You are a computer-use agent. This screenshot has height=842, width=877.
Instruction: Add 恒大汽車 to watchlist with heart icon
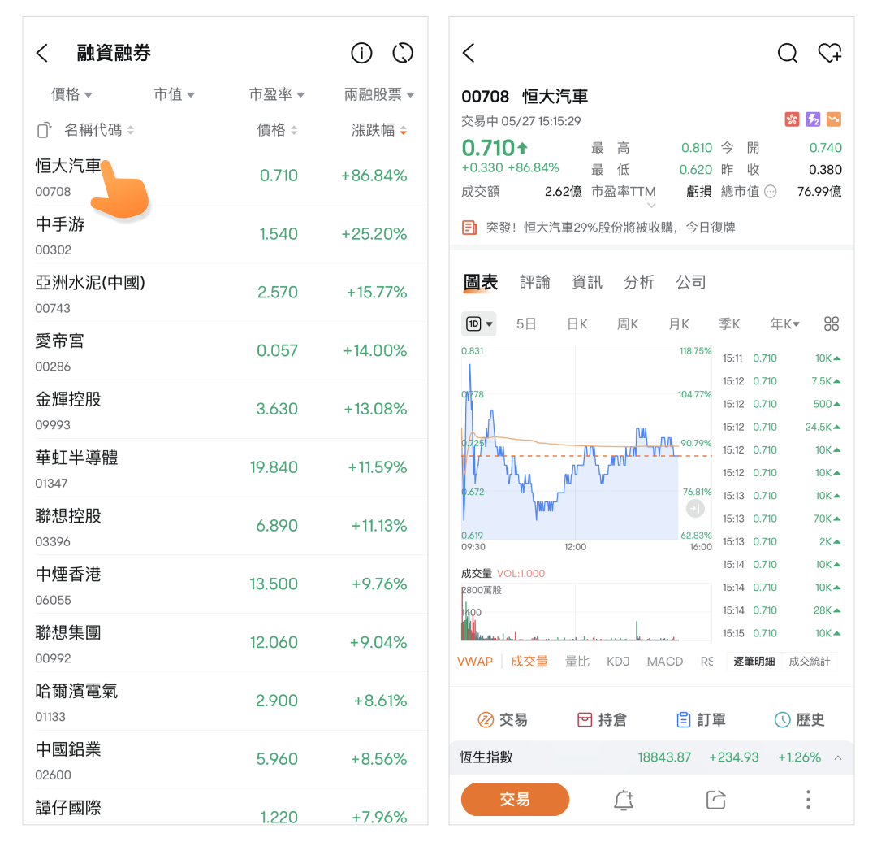pyautogui.click(x=829, y=54)
